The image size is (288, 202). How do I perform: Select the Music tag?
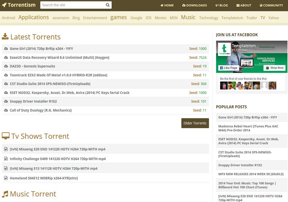(x=188, y=17)
